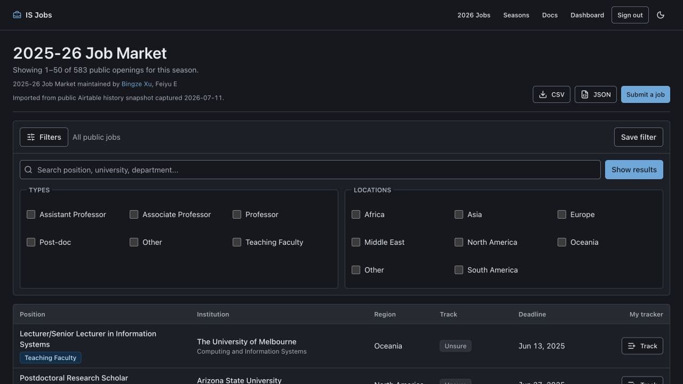Screen dimensions: 683x384
Task: Export jobs as JSON
Action: [595, 94]
